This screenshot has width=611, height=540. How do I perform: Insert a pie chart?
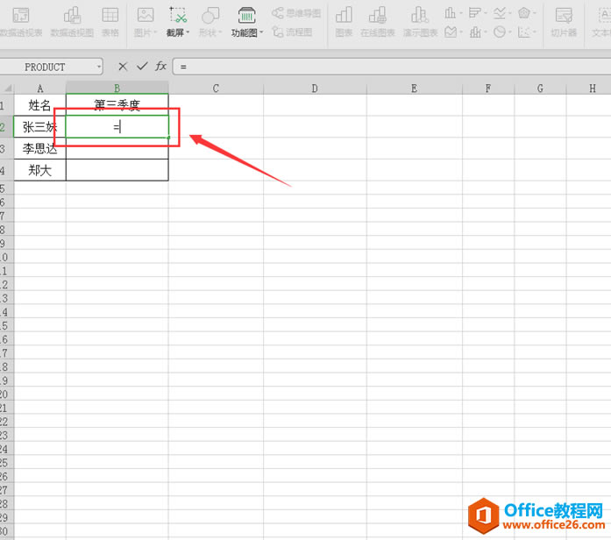click(x=500, y=32)
